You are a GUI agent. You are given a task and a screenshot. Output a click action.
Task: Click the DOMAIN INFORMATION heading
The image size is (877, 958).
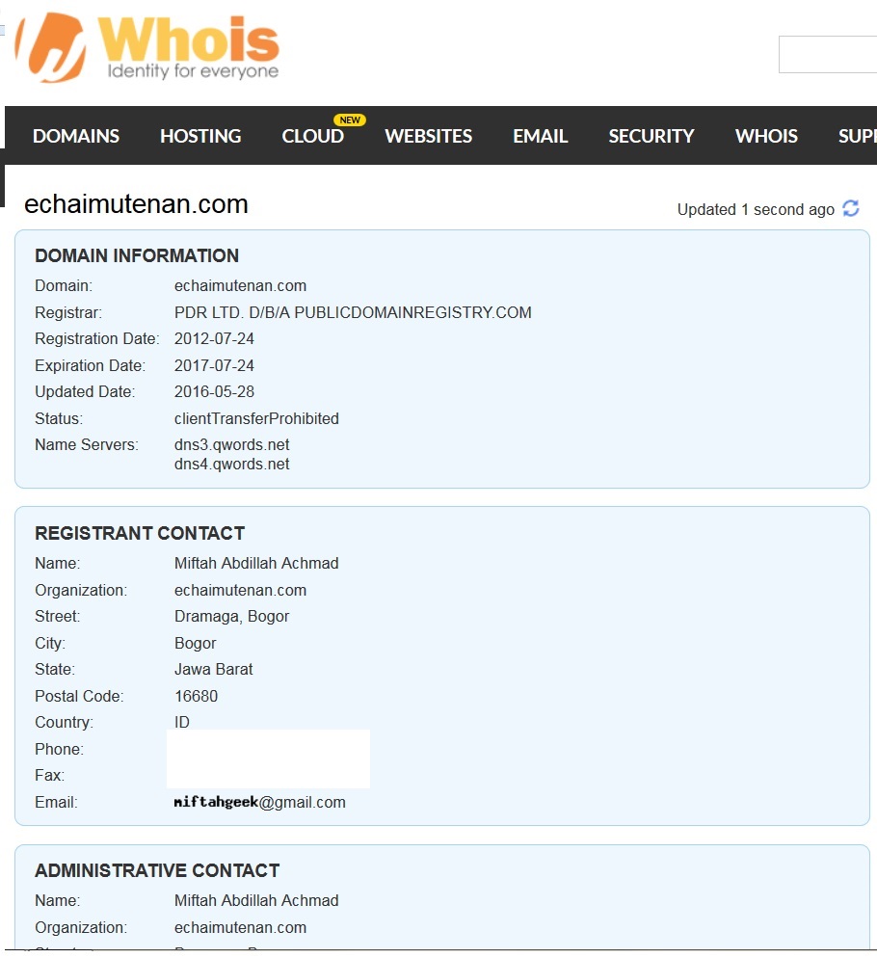click(x=137, y=255)
